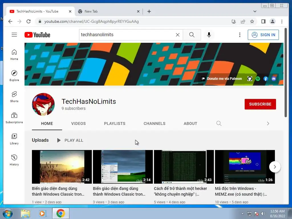
Task: Close the New Tab browser tab
Action: [x=138, y=11]
